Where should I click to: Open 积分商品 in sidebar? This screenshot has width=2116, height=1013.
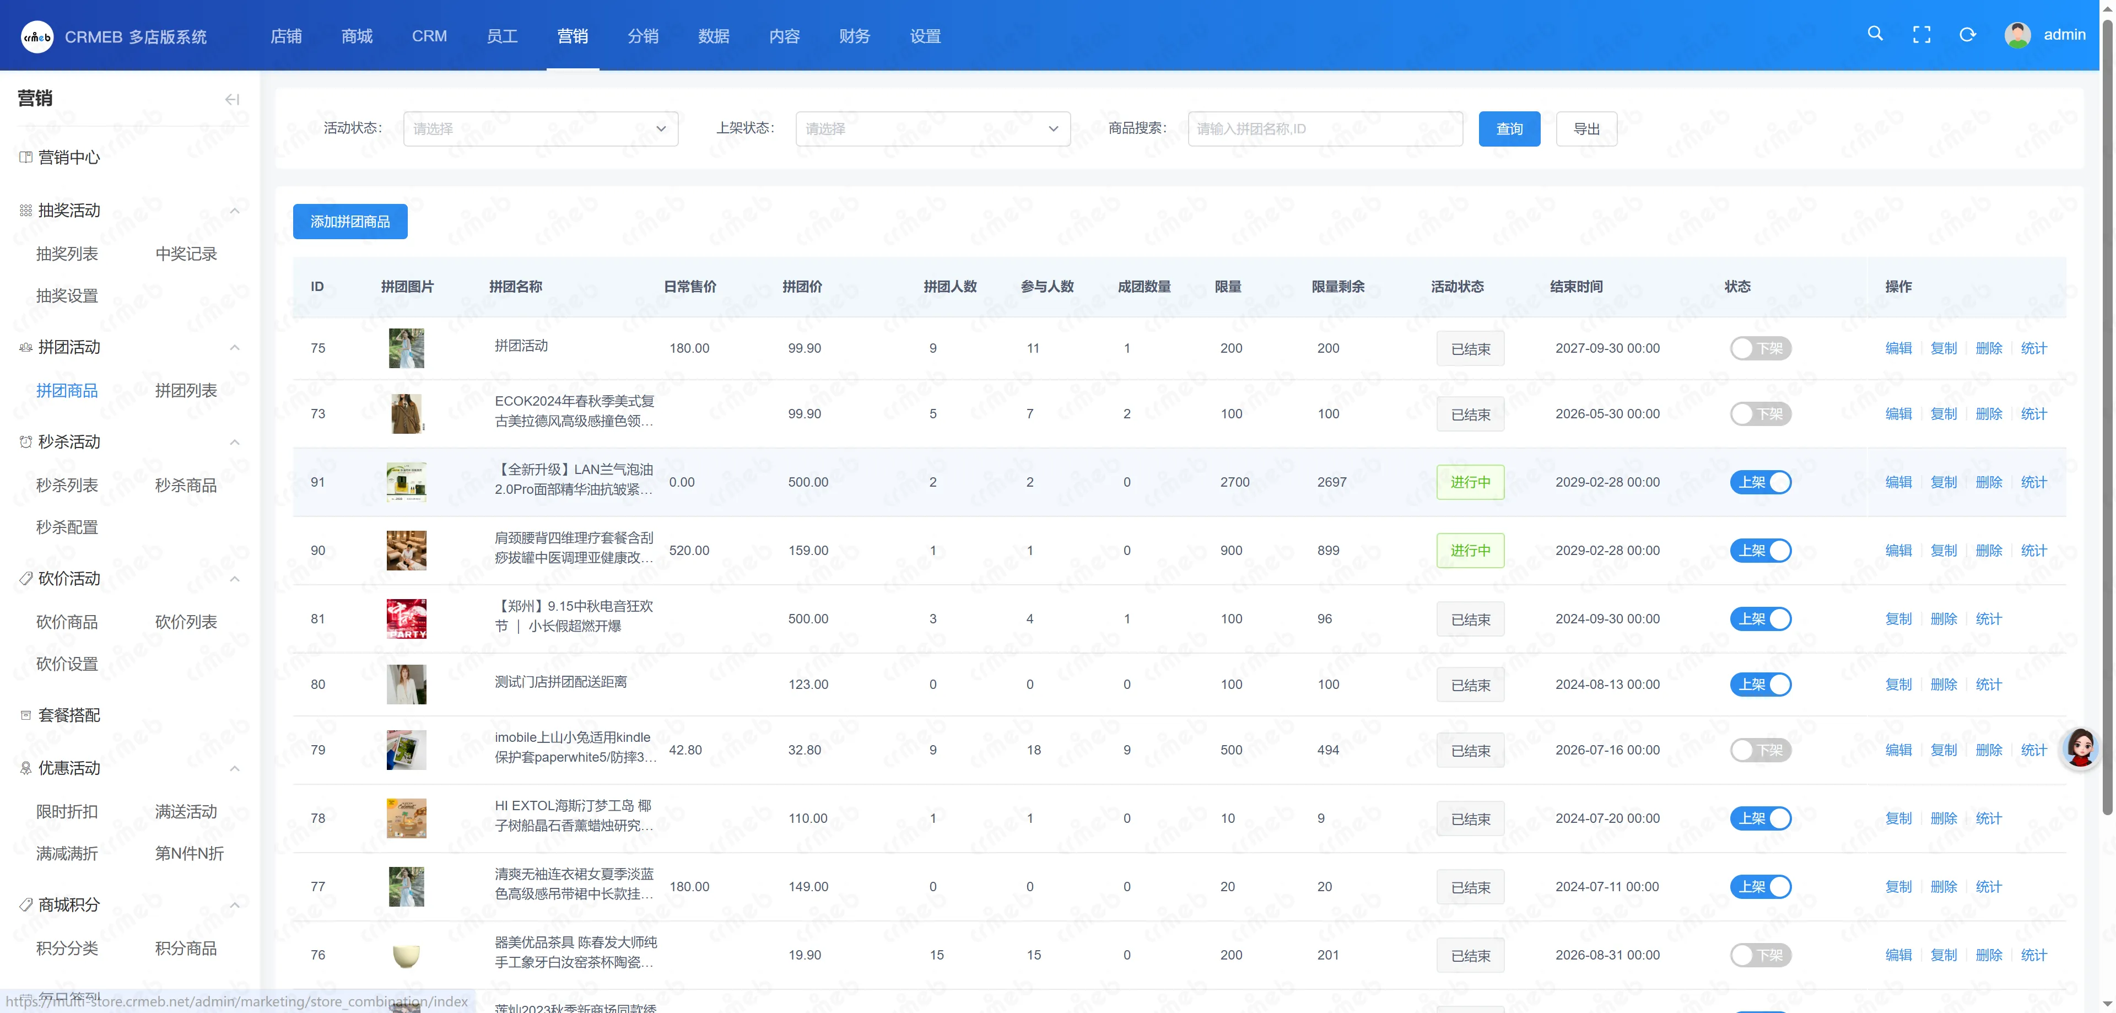pos(186,948)
